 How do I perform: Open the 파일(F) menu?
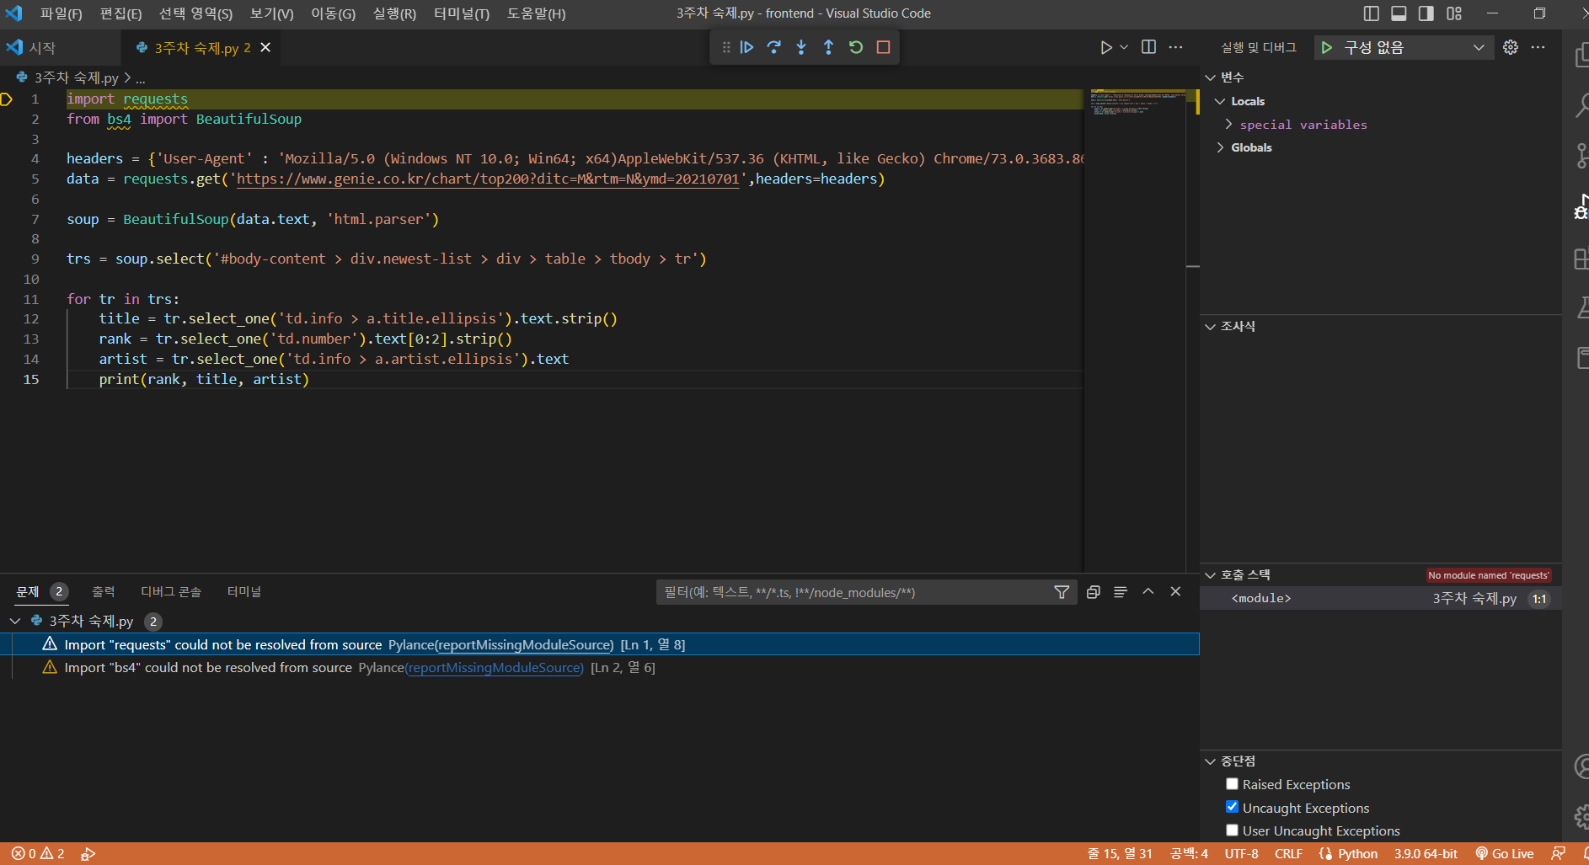61,13
